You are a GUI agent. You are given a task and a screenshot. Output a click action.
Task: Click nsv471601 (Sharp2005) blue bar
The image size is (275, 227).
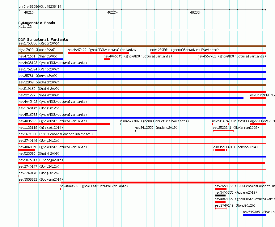point(40,59)
